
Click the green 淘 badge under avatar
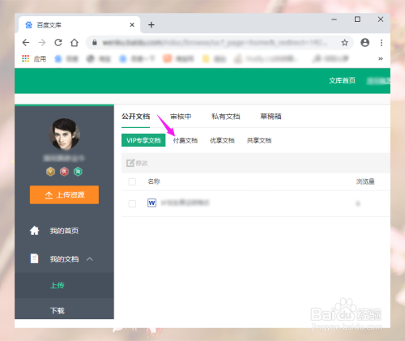[x=78, y=172]
